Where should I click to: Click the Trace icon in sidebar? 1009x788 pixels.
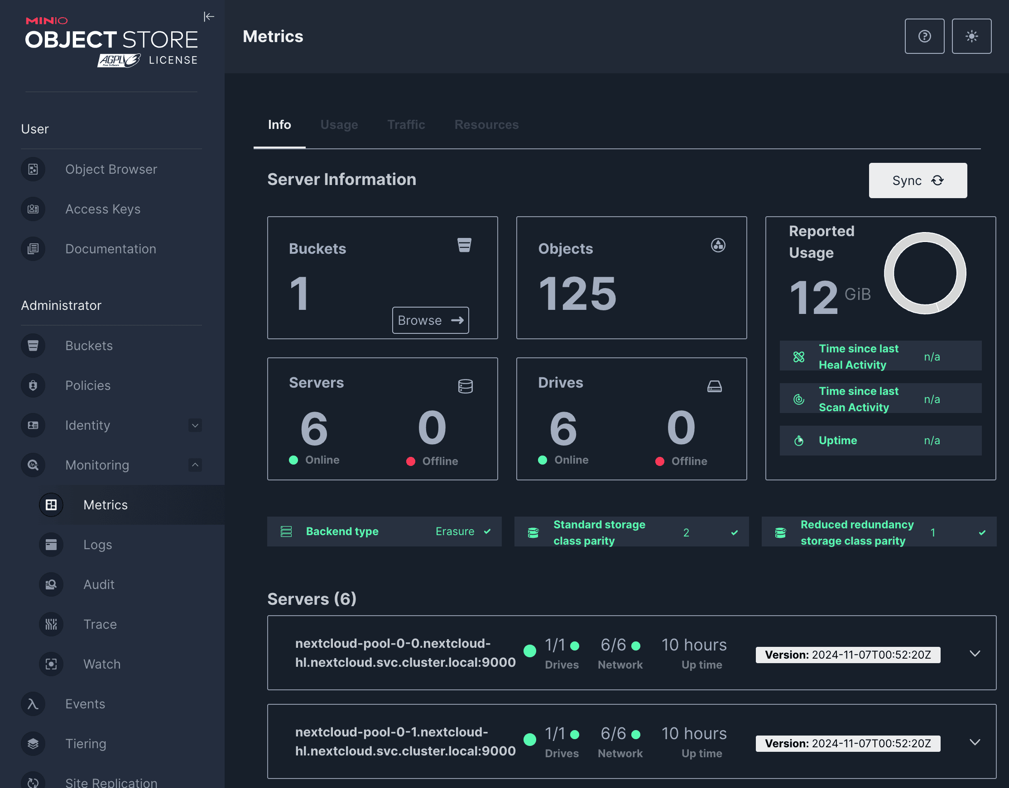click(x=52, y=623)
